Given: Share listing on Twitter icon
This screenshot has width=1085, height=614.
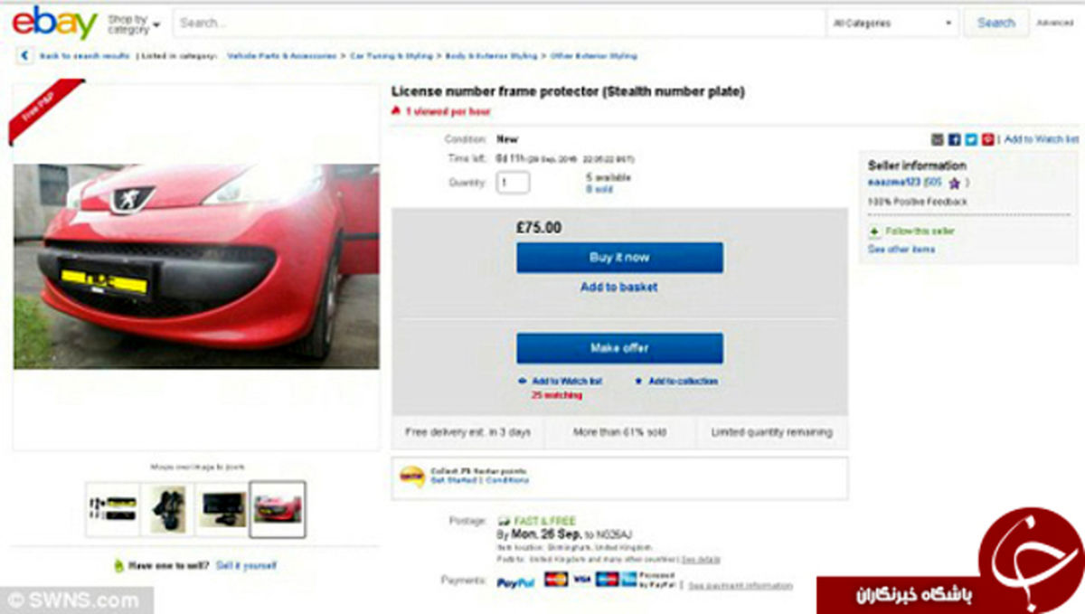Looking at the screenshot, I should pos(971,139).
